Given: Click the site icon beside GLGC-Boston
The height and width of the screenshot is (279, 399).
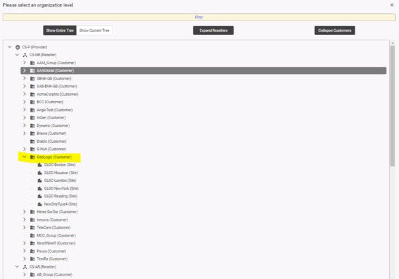Looking at the screenshot, I should click(x=40, y=165).
